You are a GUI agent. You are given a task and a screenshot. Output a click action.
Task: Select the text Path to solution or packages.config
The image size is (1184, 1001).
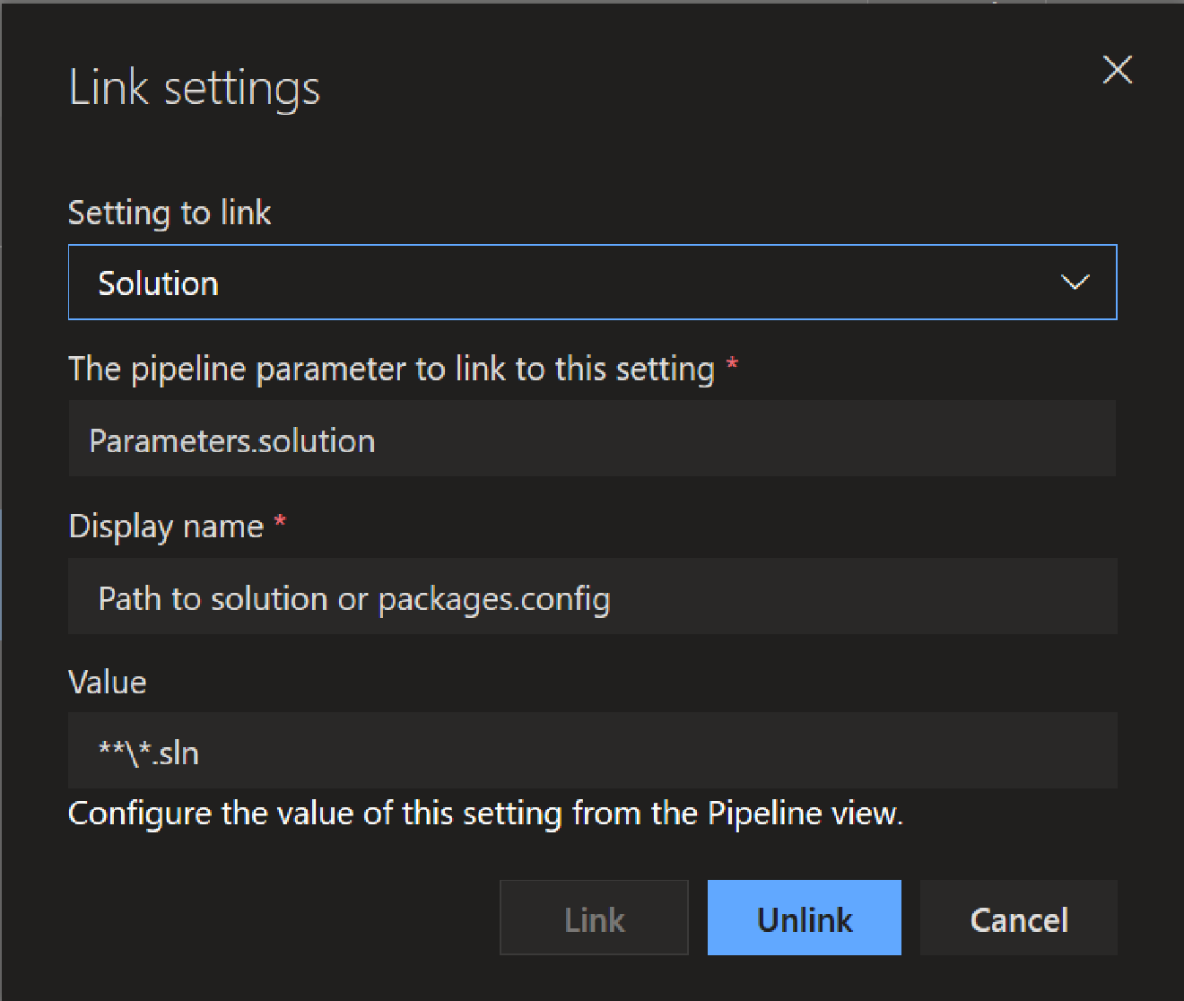click(354, 598)
